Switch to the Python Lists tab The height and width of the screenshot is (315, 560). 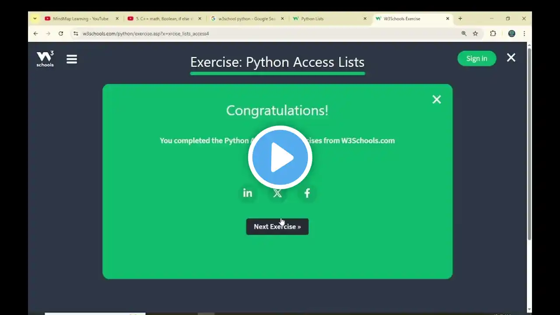point(330,18)
